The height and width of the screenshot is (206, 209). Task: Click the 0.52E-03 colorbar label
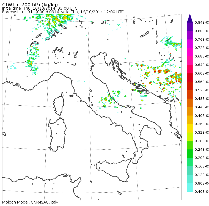202,90
